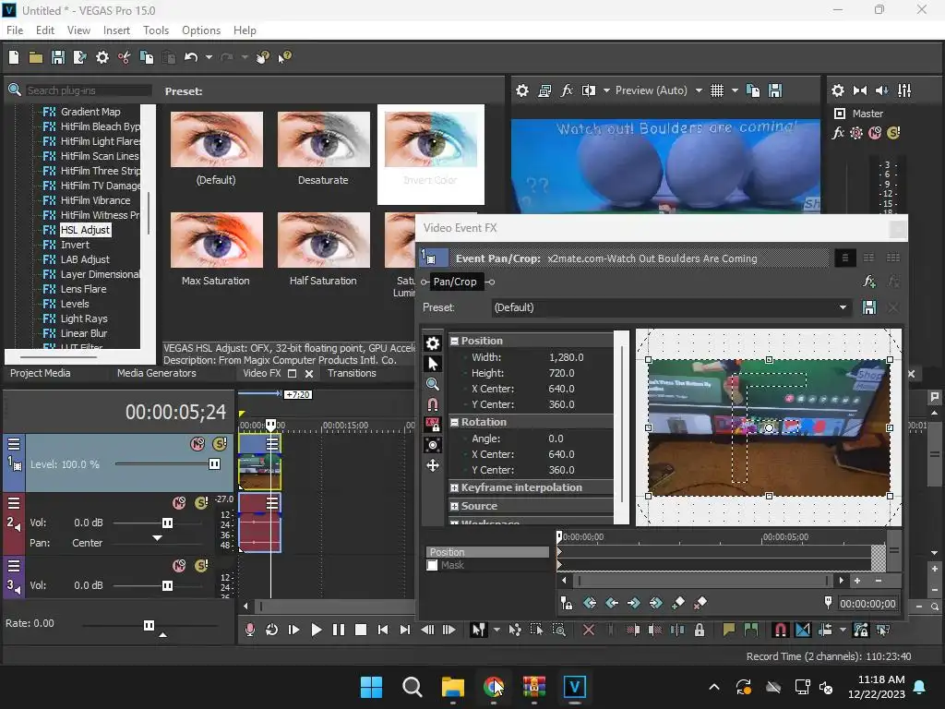Image resolution: width=945 pixels, height=709 pixels.
Task: Open the Options menu
Action: (200, 30)
